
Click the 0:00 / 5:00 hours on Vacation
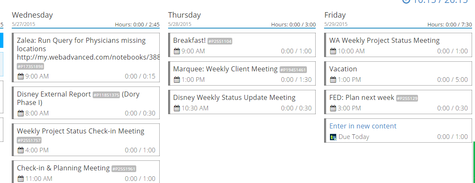pos(452,80)
